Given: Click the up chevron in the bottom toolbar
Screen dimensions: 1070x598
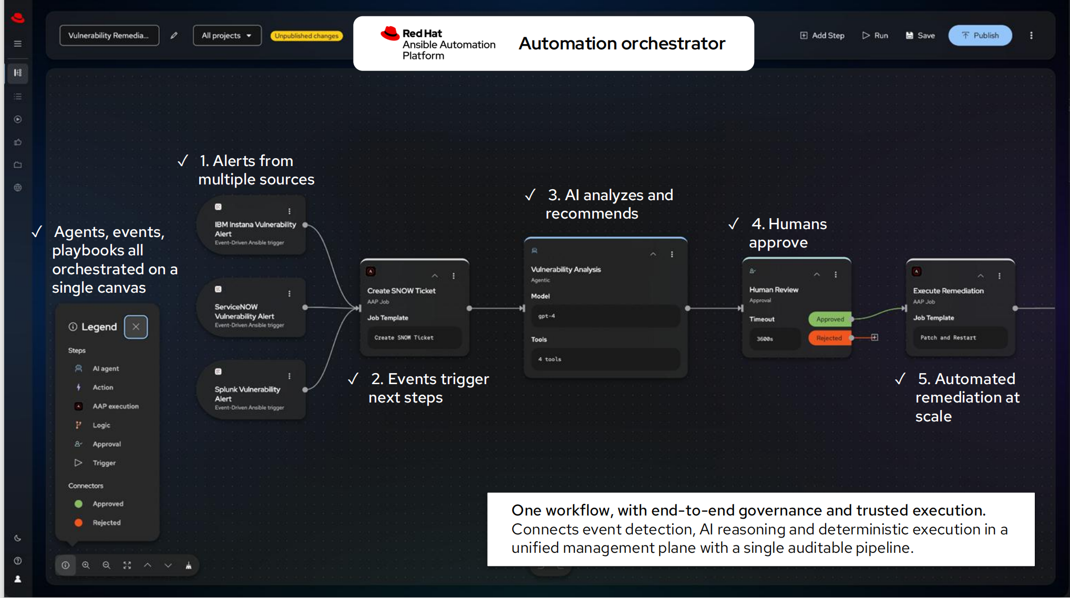Looking at the screenshot, I should click(x=148, y=565).
